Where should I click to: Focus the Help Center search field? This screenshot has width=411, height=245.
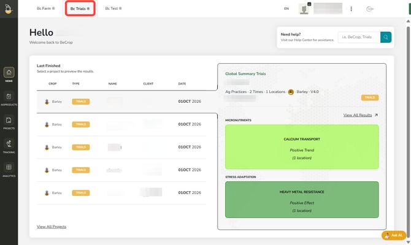[359, 37]
